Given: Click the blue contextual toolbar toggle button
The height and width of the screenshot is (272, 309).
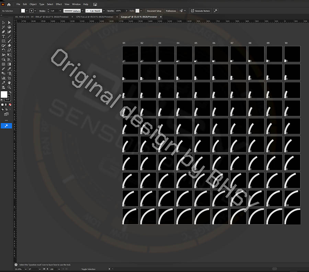Looking at the screenshot, I should pyautogui.click(x=6, y=126).
